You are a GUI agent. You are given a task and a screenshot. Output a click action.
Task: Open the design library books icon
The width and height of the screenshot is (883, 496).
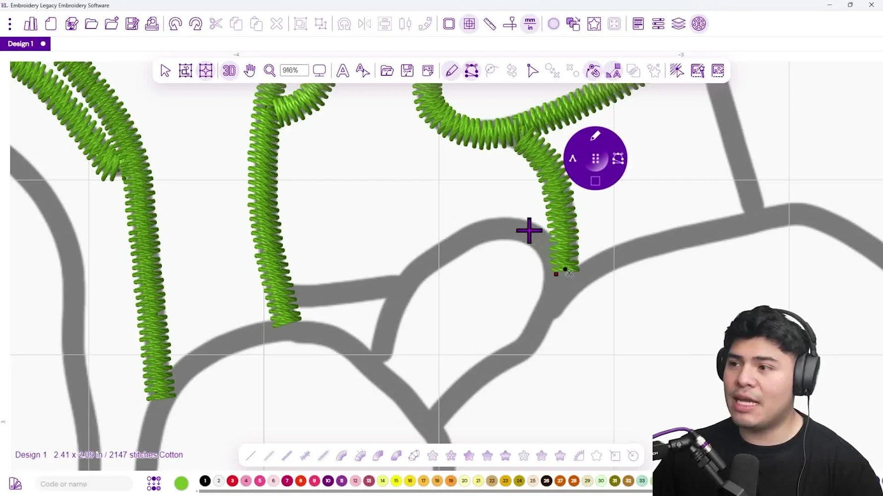coord(31,24)
